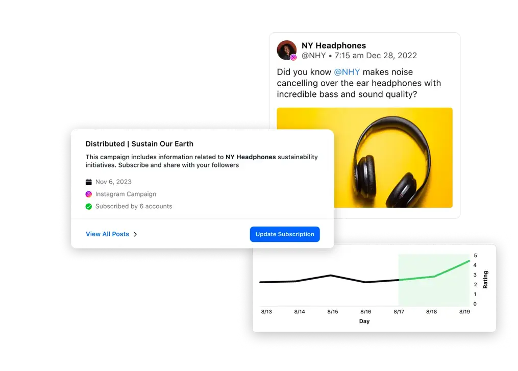Click the Distributed | Sustain Our Earth title
This screenshot has width=518, height=371.
click(139, 144)
